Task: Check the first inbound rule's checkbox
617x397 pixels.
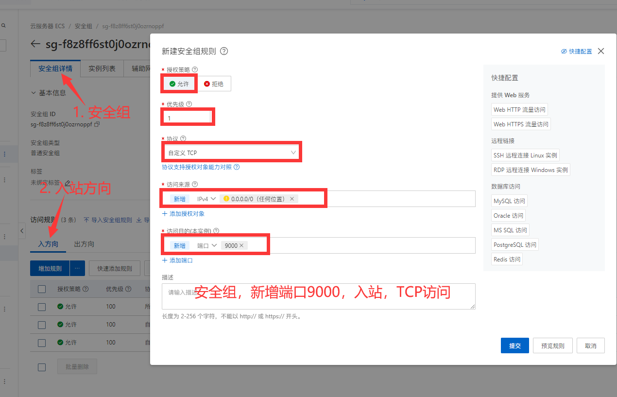Action: [x=42, y=307]
